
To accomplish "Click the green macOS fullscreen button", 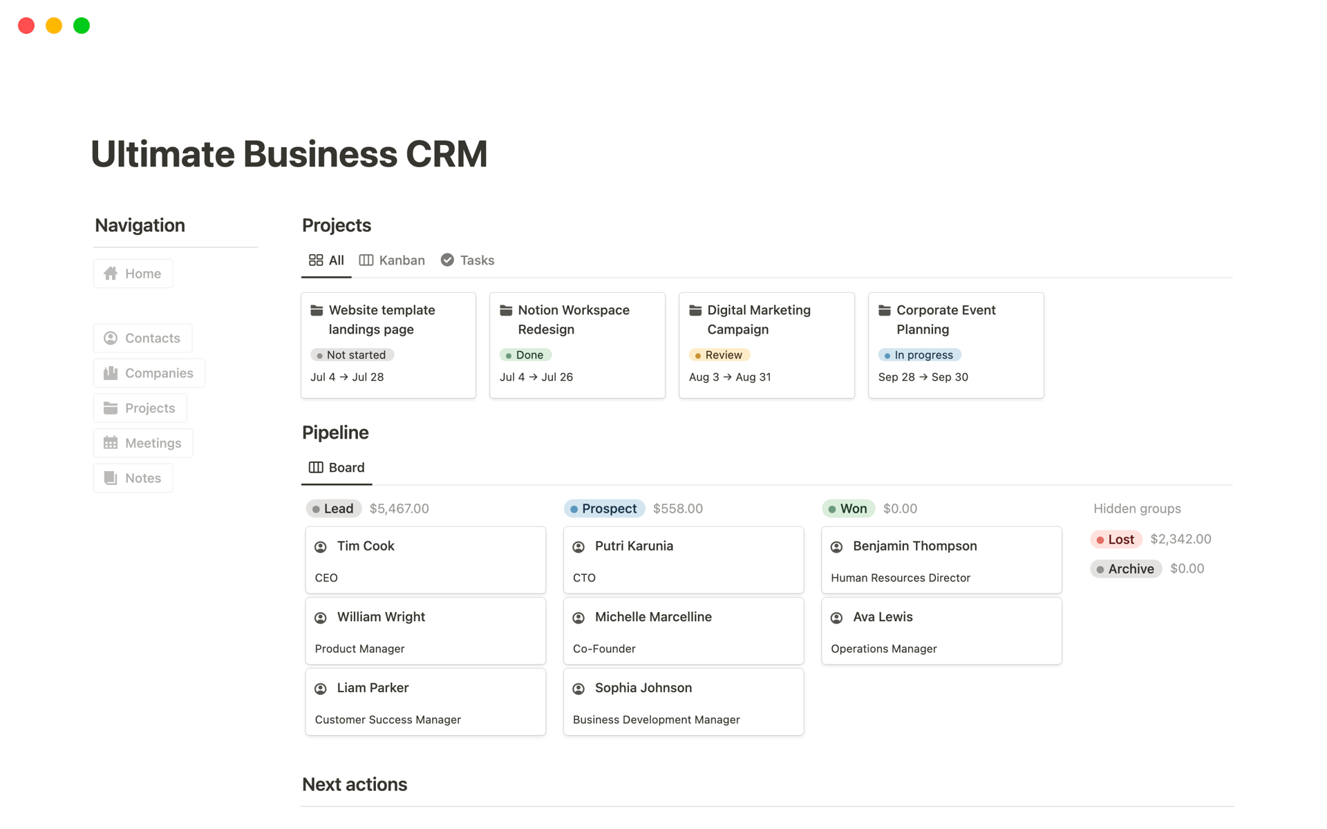I will (x=82, y=26).
